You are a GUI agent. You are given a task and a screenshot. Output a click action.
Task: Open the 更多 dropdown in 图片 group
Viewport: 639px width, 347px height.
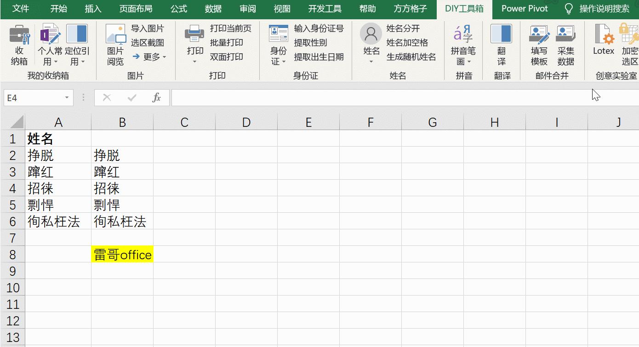(149, 57)
